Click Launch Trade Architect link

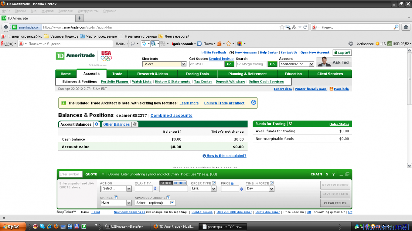[x=224, y=103]
